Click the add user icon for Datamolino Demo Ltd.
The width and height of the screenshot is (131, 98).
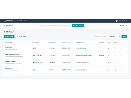tap(108, 55)
